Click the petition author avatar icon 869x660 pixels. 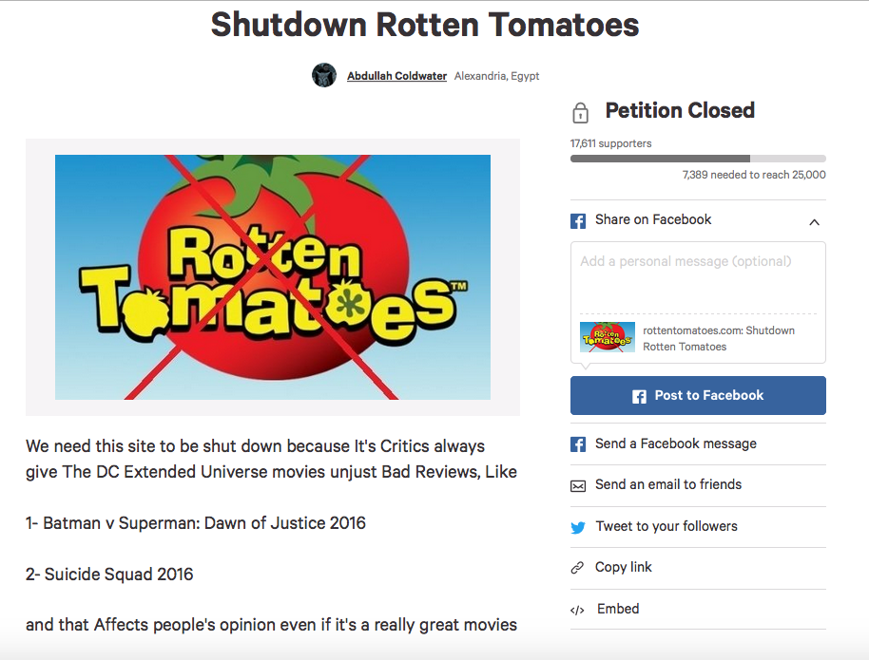point(324,76)
